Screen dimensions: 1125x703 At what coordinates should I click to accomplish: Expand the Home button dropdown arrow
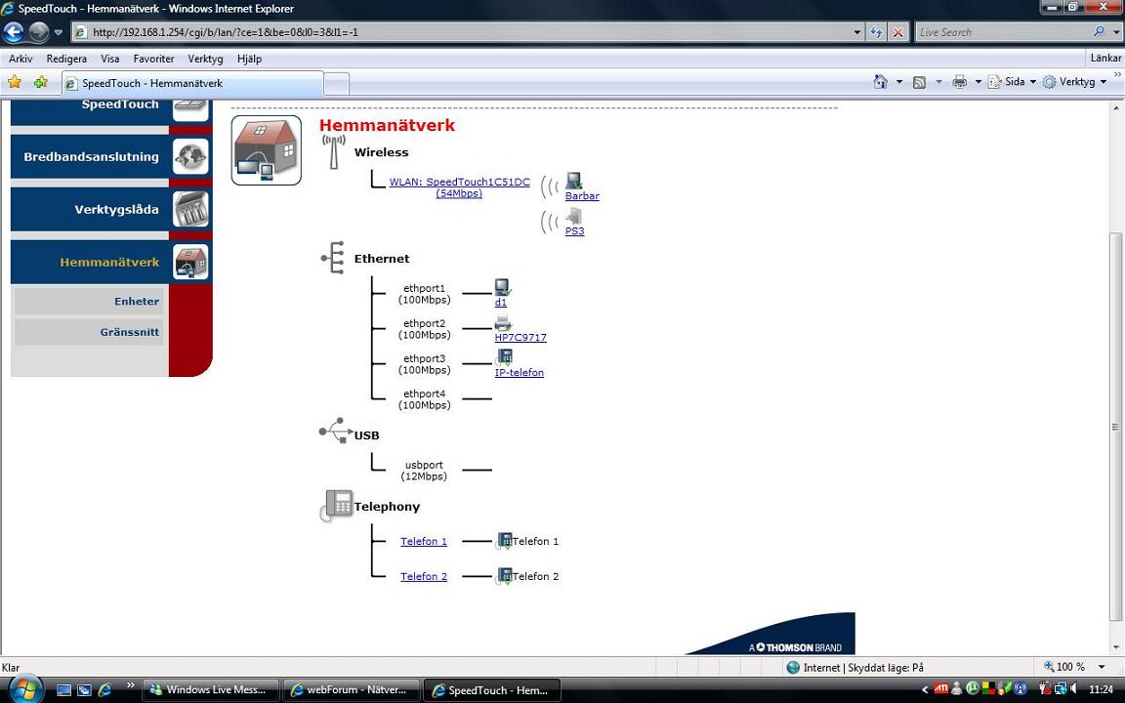(899, 82)
